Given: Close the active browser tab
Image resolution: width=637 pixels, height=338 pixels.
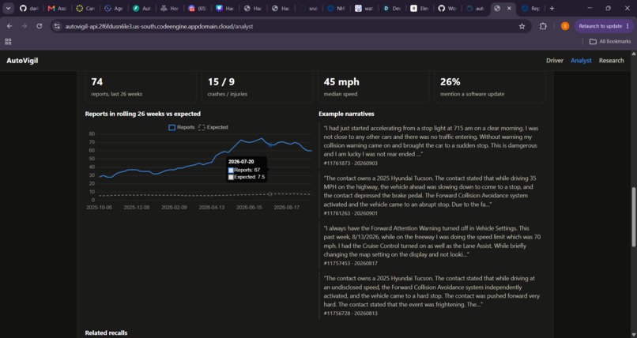Looking at the screenshot, I should [509, 8].
